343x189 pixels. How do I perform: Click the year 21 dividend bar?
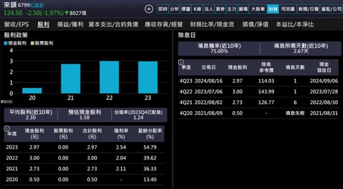click(x=71, y=79)
